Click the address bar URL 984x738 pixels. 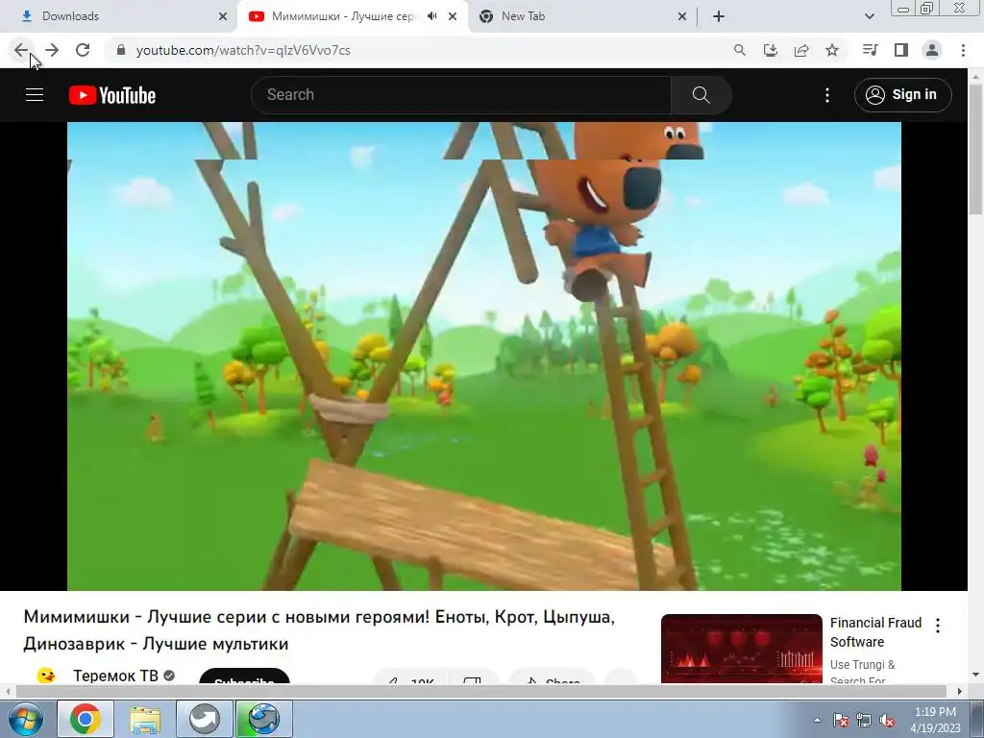click(x=243, y=50)
